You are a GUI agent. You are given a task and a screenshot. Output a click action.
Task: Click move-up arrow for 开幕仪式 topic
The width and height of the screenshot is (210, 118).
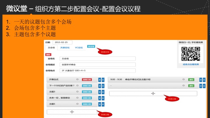(99, 79)
